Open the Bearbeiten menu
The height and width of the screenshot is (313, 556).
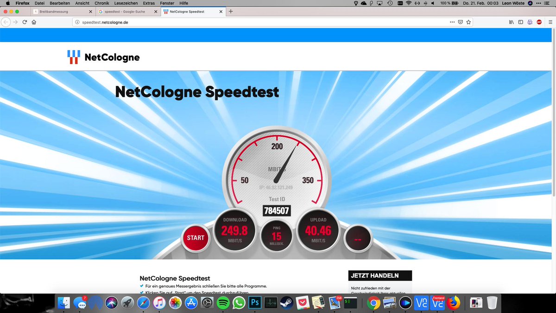click(60, 3)
